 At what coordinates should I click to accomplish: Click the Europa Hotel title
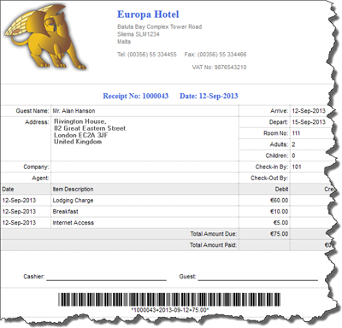click(148, 15)
